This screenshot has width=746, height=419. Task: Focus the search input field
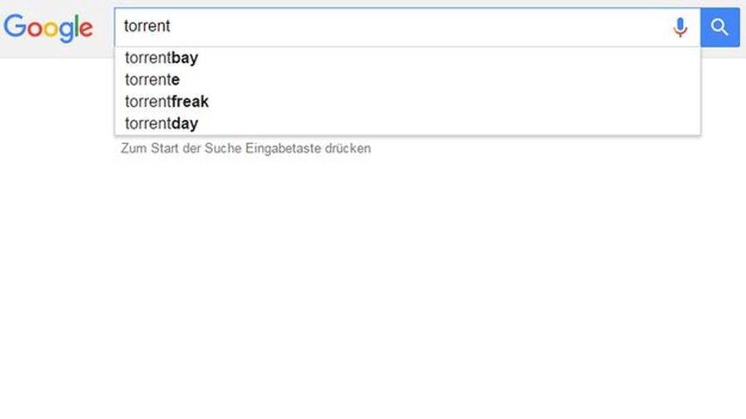coord(414,26)
